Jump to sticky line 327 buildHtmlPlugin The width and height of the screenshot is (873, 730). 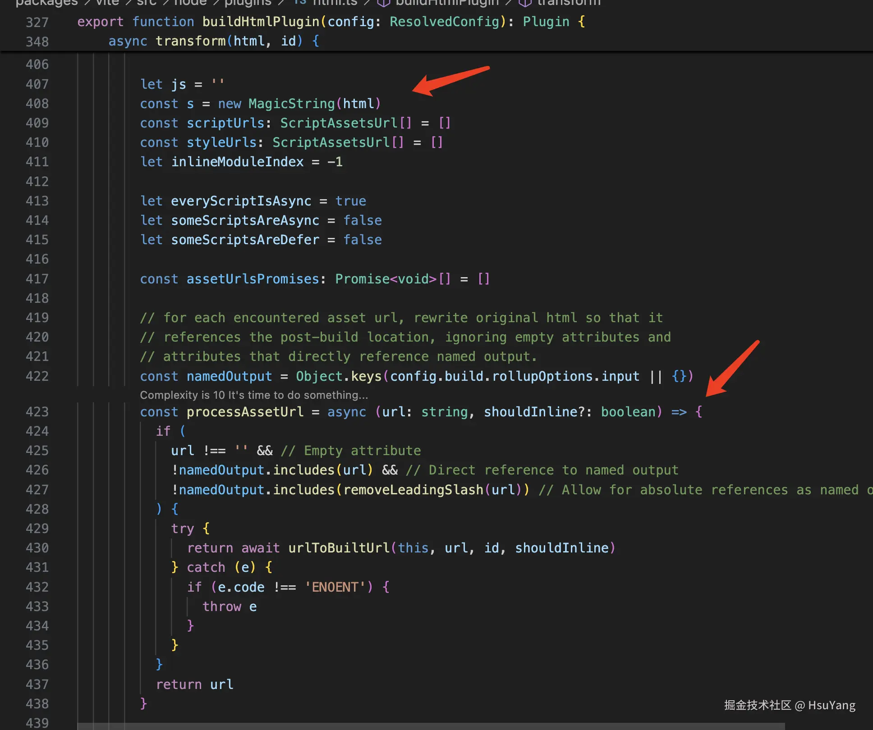point(261,22)
